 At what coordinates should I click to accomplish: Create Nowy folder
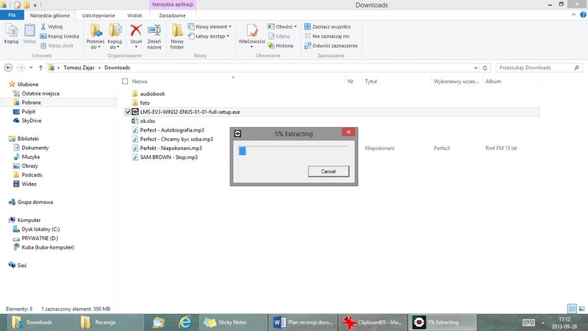[x=177, y=37]
